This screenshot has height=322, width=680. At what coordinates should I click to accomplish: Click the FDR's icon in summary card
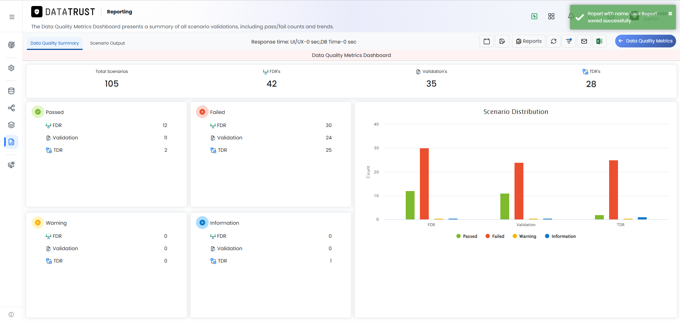(265, 71)
